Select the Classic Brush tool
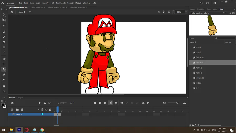 click(x=4, y=37)
